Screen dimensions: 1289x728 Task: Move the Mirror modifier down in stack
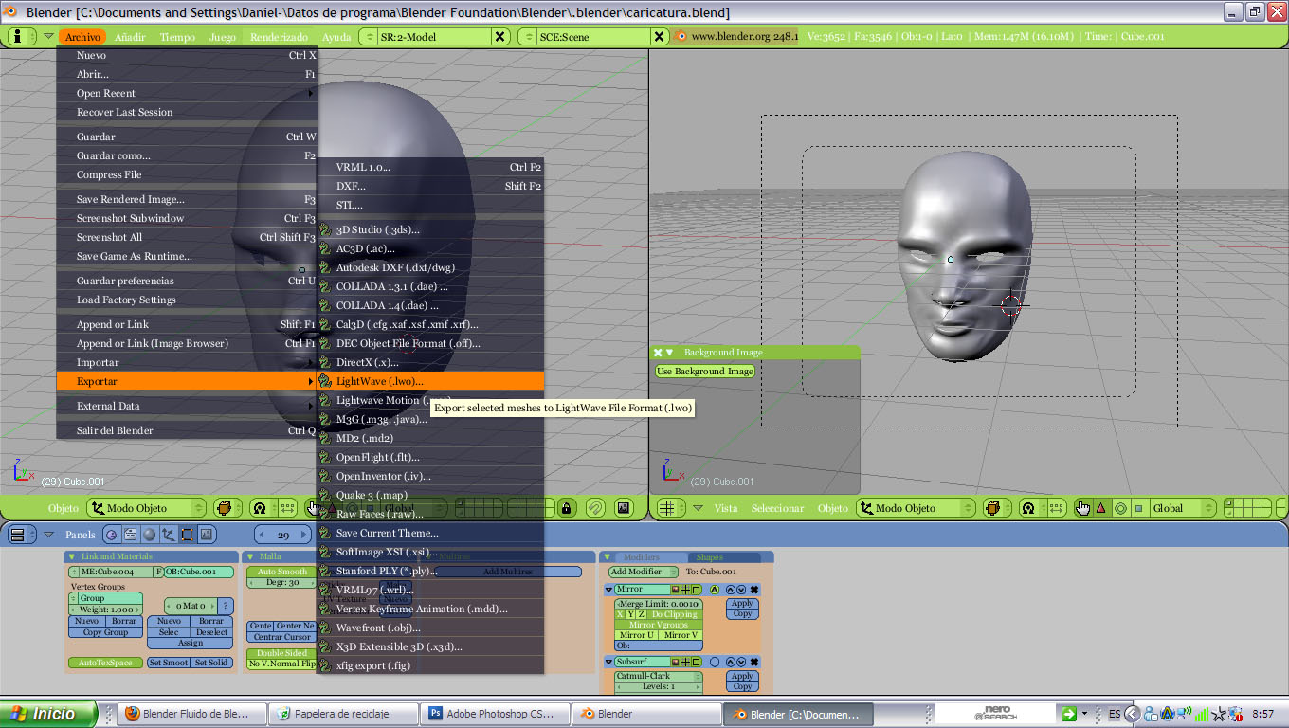(741, 590)
